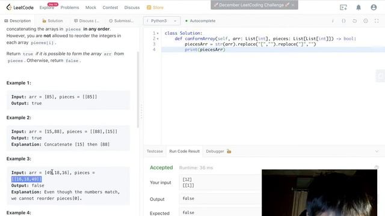Click the curly braces format code icon
The image size is (385, 216).
343,21
